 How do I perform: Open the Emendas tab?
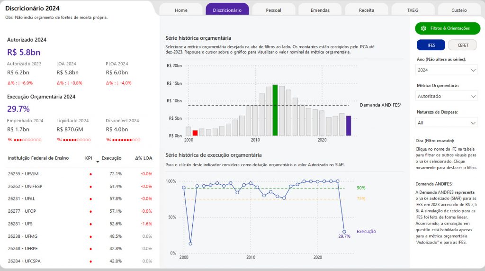pos(320,9)
